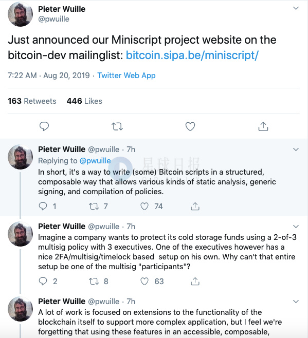Retweet the tweet with 7 retweets
The height and width of the screenshot is (338, 308).
94,206
